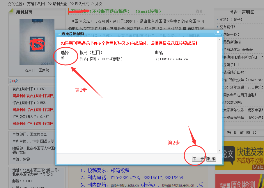
Task: Click the 主管部门：国家教育部 text
Action: [x=30, y=134]
